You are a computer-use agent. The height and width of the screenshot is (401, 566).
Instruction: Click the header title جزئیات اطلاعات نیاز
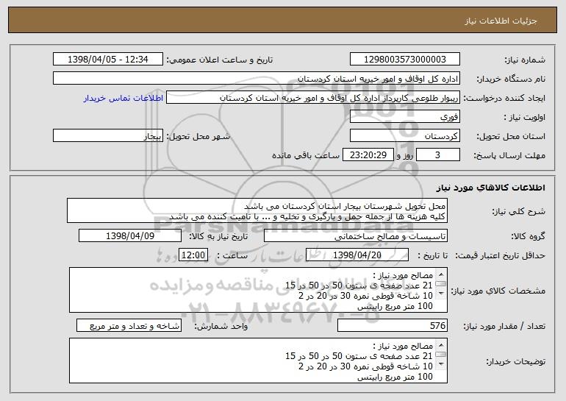click(x=501, y=21)
